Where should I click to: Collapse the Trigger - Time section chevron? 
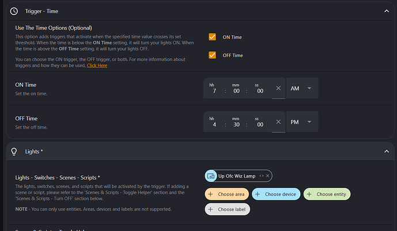[387, 11]
